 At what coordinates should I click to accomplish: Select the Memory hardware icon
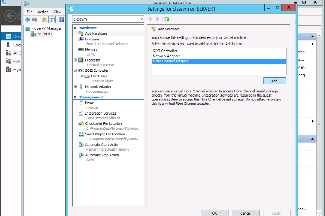(x=81, y=50)
